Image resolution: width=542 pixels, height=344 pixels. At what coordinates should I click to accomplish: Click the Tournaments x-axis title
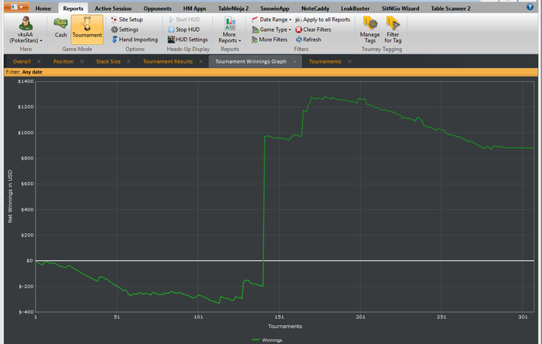[285, 326]
